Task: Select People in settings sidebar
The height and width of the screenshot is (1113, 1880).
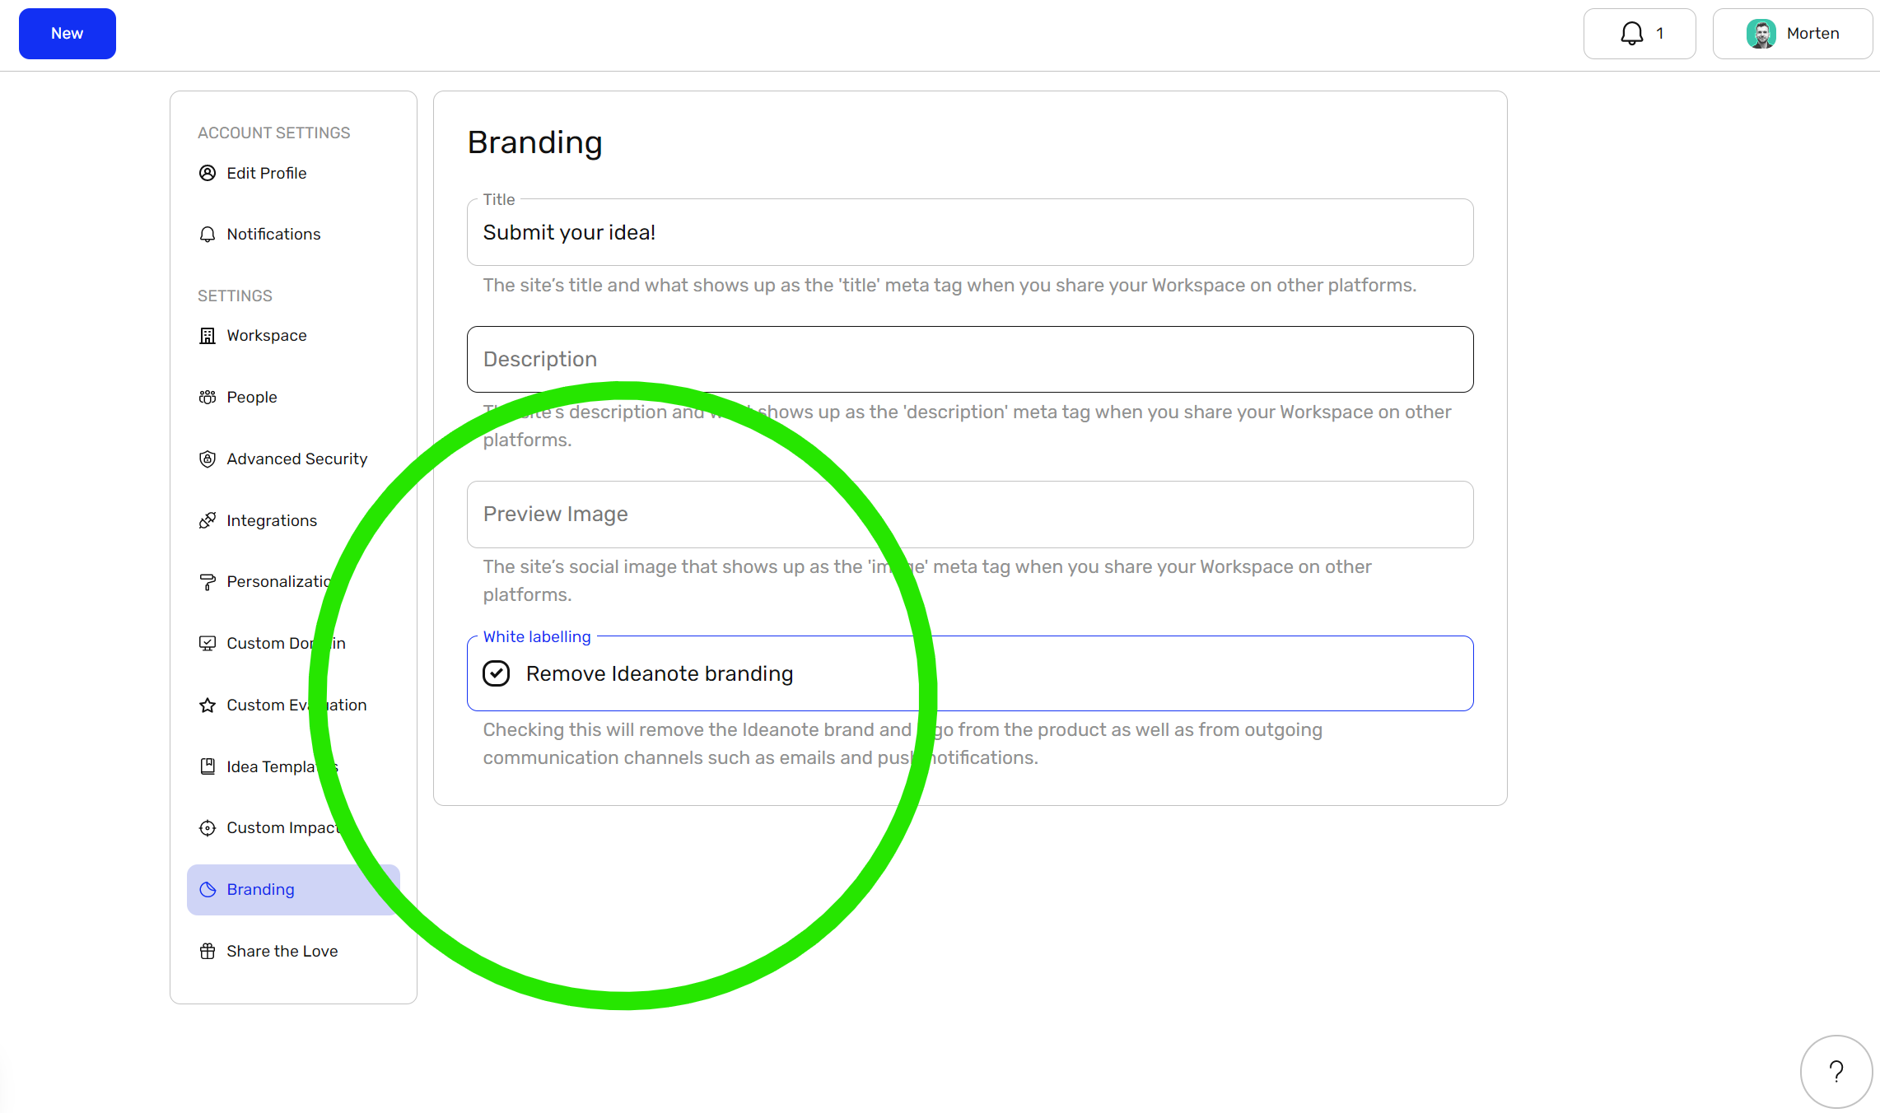Action: point(293,398)
